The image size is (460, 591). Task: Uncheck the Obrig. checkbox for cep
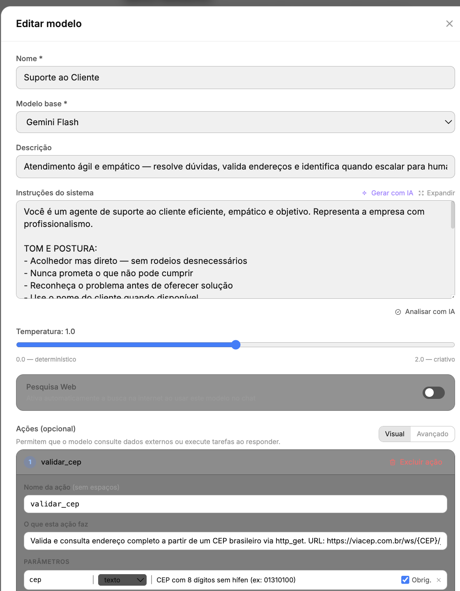[x=405, y=580]
